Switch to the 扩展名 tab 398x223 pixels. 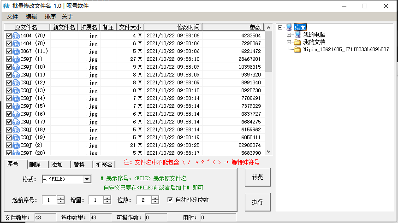pyautogui.click(x=104, y=164)
